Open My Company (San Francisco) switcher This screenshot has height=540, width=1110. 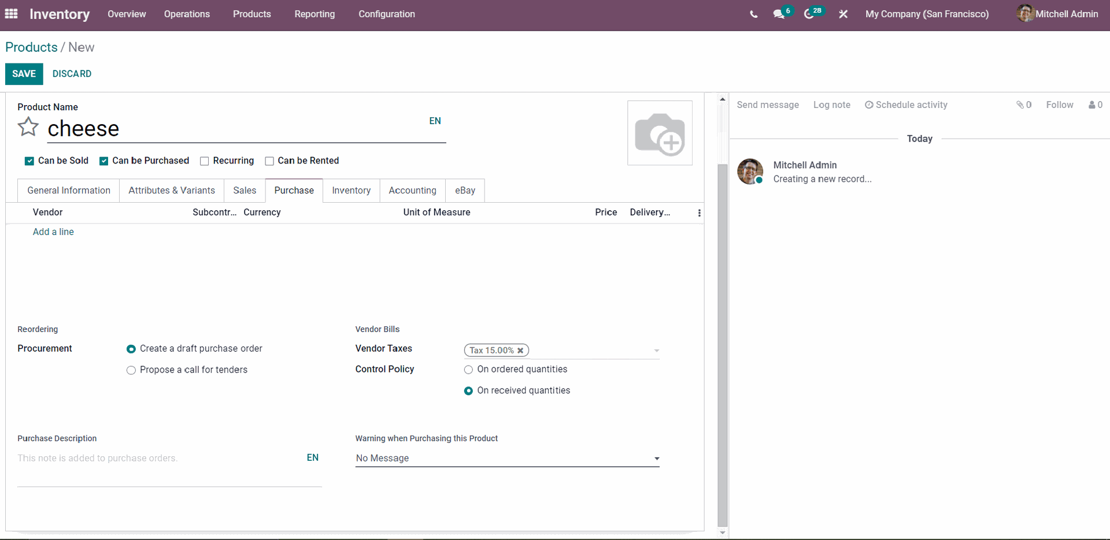[x=927, y=14]
